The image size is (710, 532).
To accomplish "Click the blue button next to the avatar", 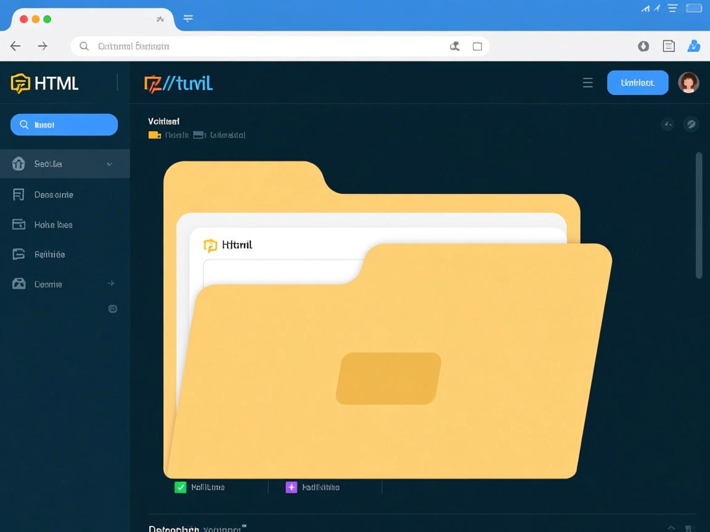I will [637, 83].
